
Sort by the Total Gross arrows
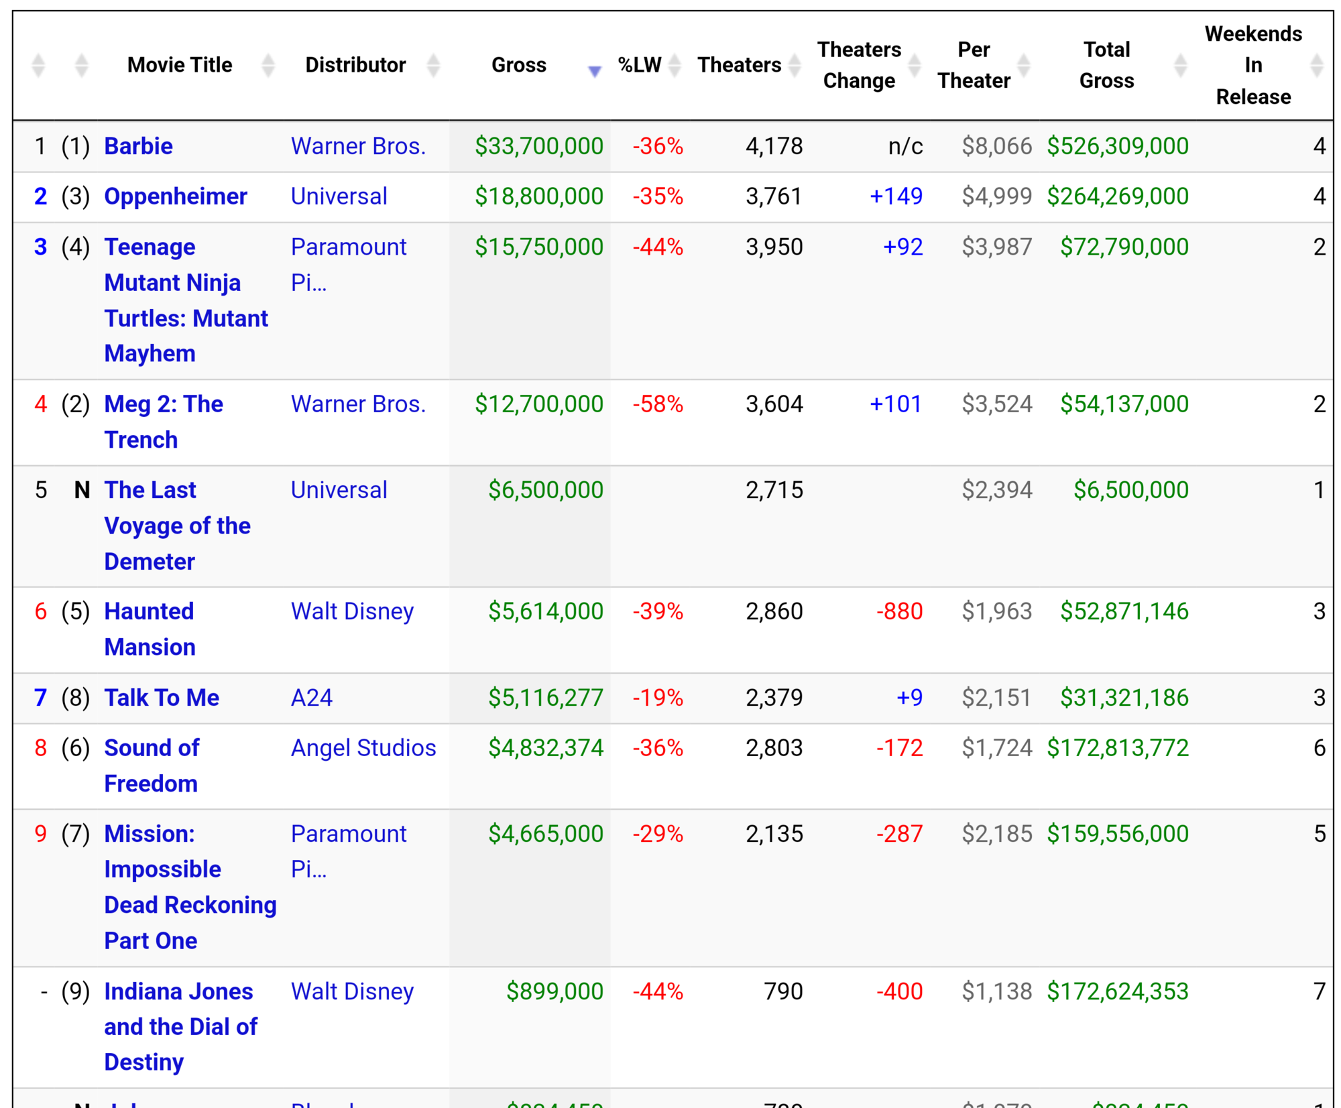(x=1181, y=65)
